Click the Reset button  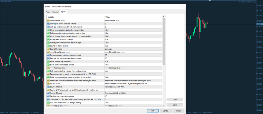[x=178, y=111]
